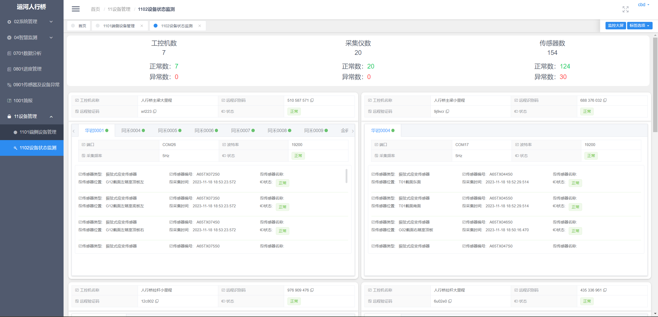This screenshot has height=317, width=658.
Task: Collapse the 11设备管理 menu
Action: click(x=51, y=116)
